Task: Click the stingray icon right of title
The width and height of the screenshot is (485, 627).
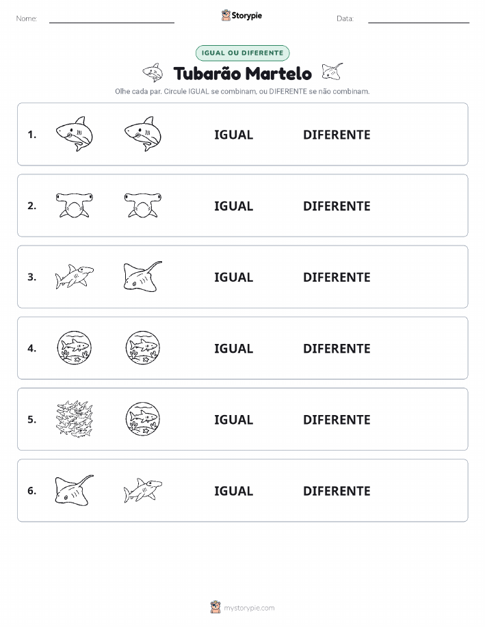Action: pyautogui.click(x=332, y=71)
